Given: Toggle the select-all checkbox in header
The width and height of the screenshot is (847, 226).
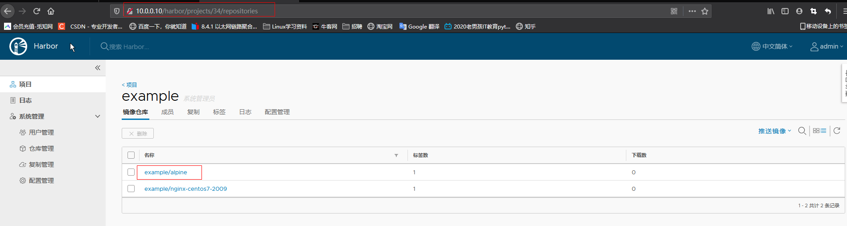Looking at the screenshot, I should [131, 155].
